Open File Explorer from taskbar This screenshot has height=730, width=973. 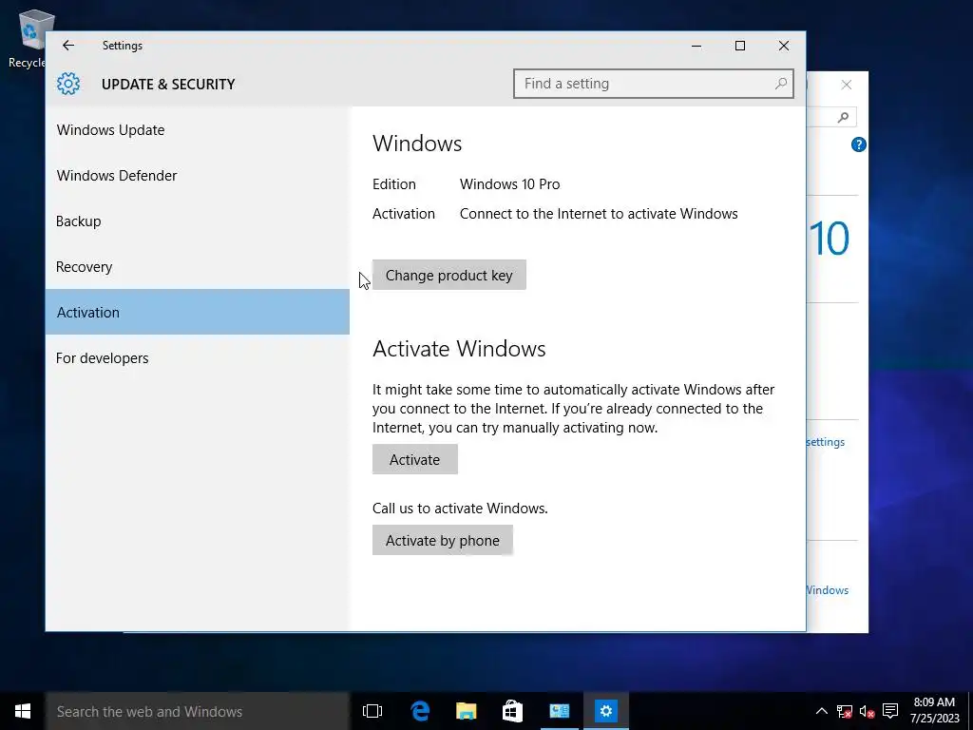[x=466, y=711]
